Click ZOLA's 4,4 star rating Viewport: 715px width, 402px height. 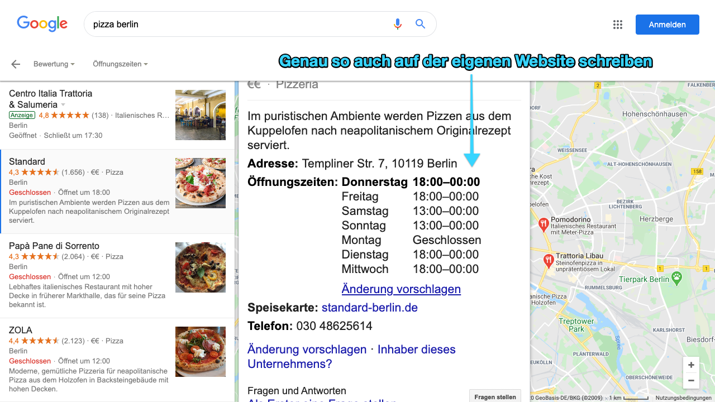point(34,341)
